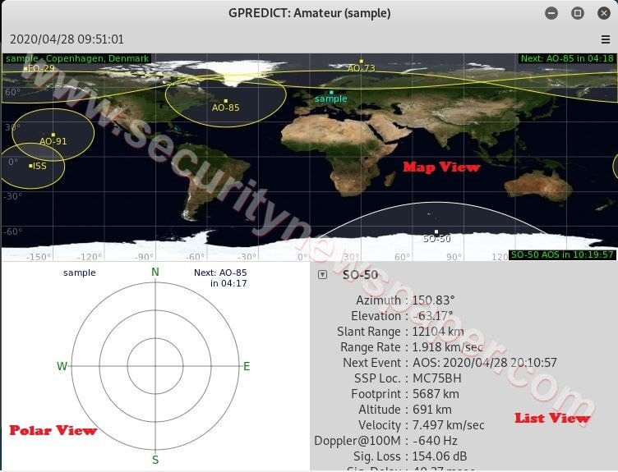618x472 pixels.
Task: Select the AO-85 satellite marker on map
Action: (x=226, y=101)
